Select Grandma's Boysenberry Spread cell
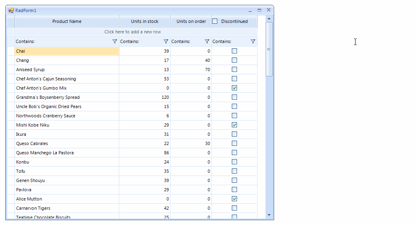The image size is (416, 225). 67,97
